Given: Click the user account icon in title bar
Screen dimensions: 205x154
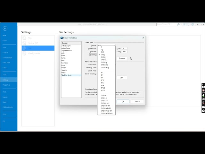Looking at the screenshot, I should pyautogui.click(x=193, y=24).
